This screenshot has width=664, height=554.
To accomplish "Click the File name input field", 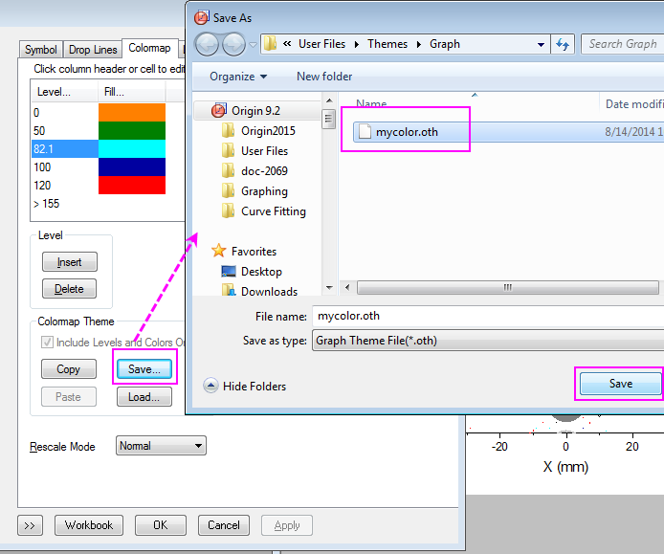I will tap(488, 316).
